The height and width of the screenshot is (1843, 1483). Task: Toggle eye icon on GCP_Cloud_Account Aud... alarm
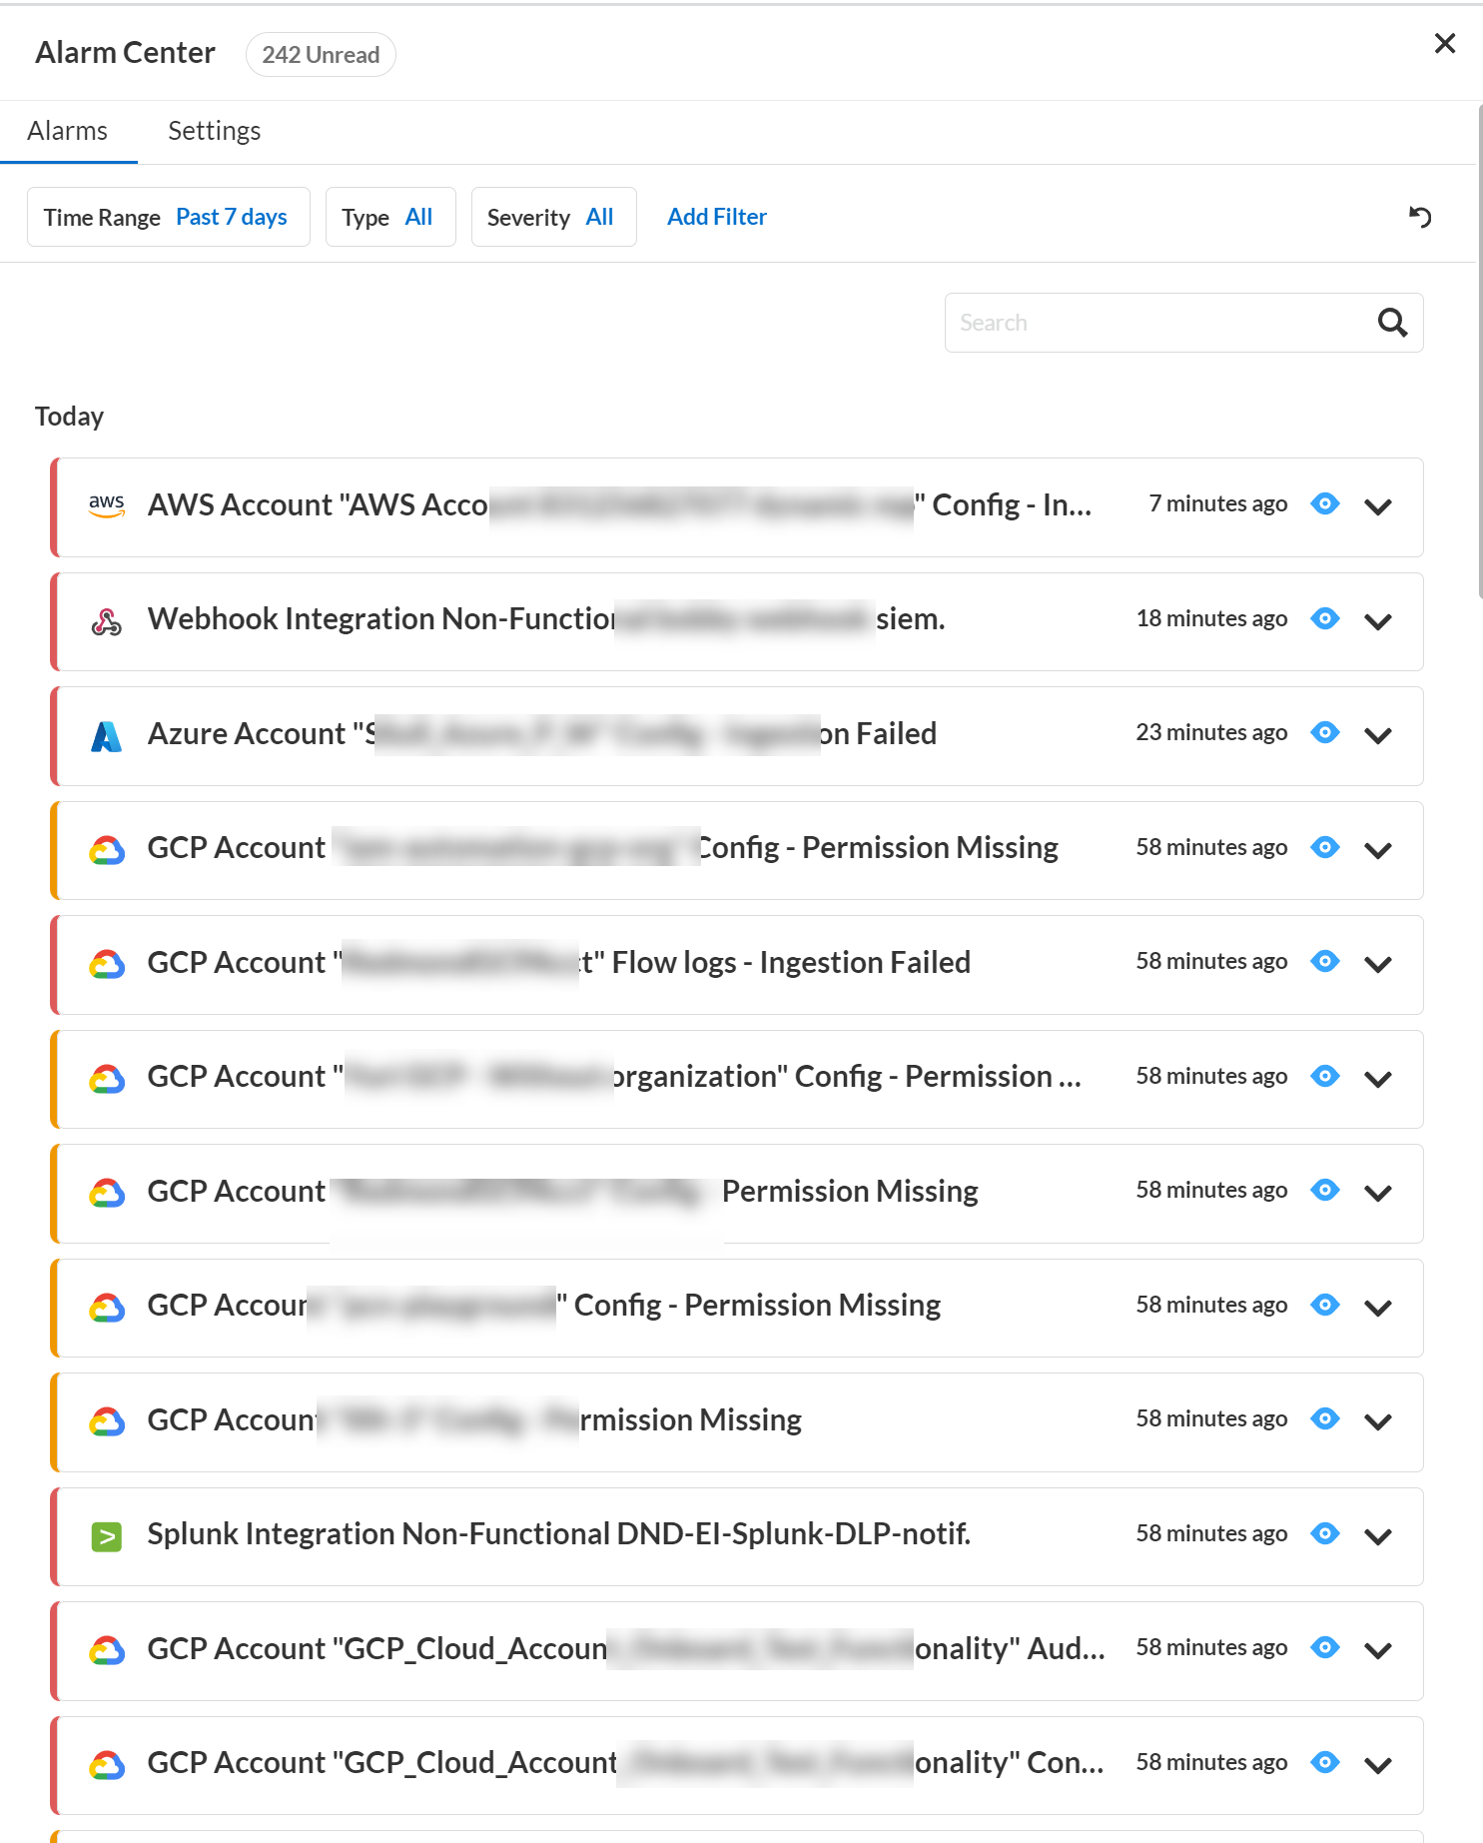tap(1325, 1647)
